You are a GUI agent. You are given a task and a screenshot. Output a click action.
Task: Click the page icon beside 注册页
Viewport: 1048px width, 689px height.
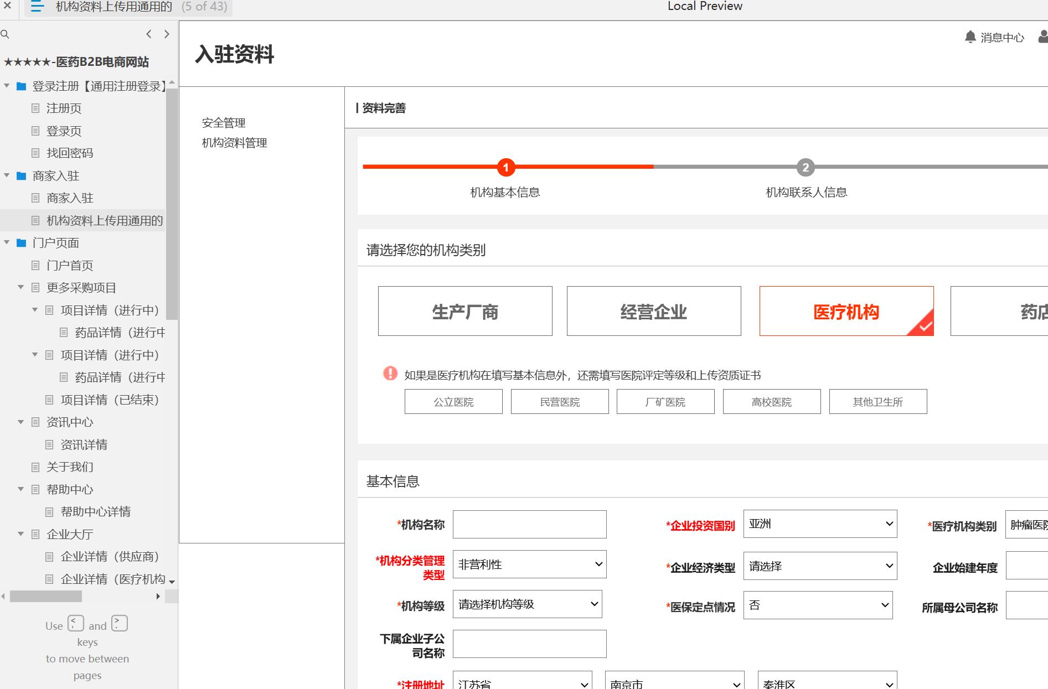coord(35,108)
